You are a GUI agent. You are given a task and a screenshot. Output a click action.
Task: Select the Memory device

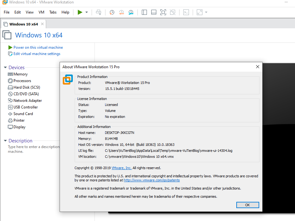18,74
